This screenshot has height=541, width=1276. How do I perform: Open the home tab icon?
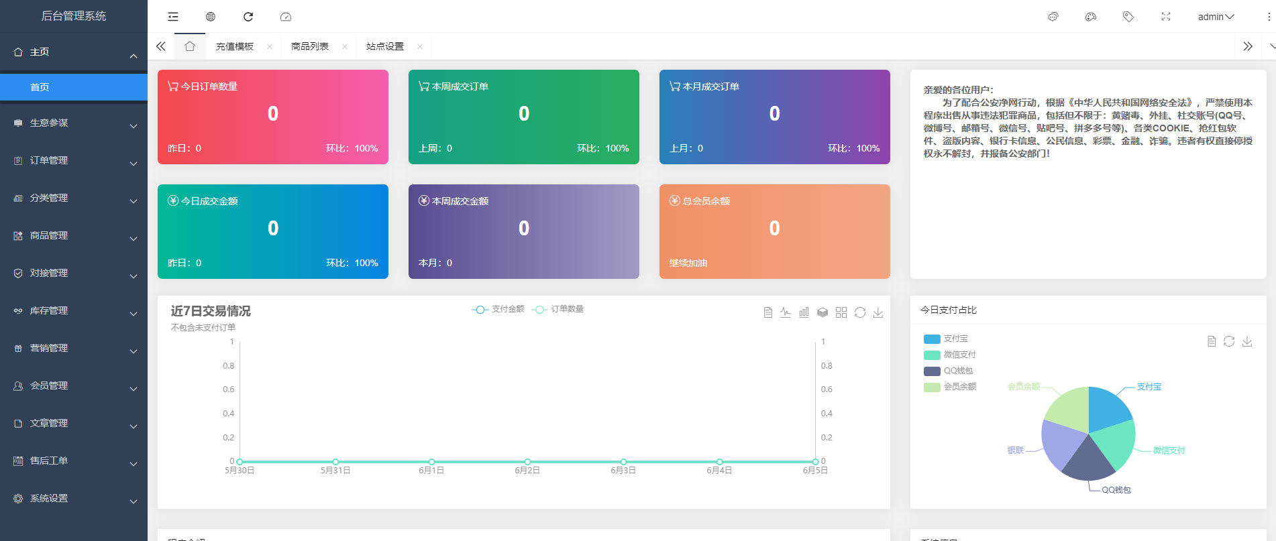(190, 46)
